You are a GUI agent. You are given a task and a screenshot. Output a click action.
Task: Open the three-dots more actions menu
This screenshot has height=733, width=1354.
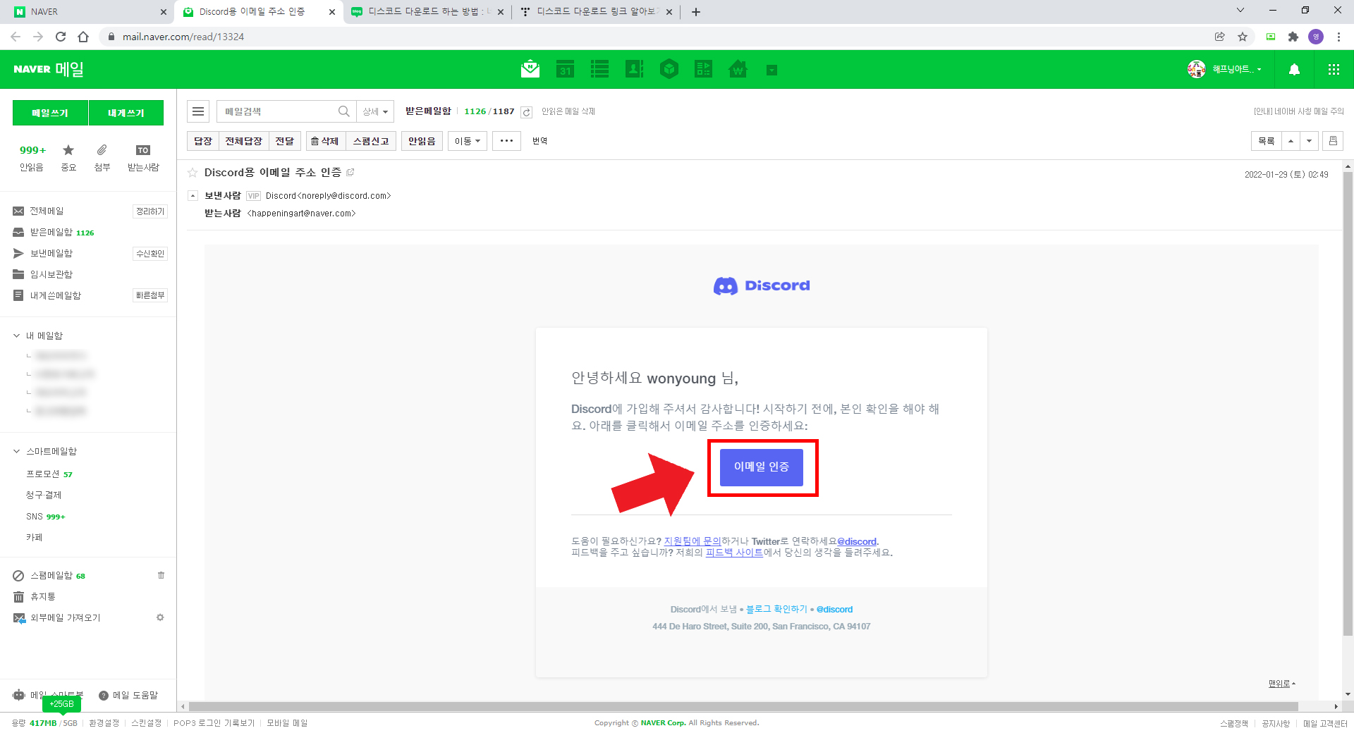tap(506, 141)
